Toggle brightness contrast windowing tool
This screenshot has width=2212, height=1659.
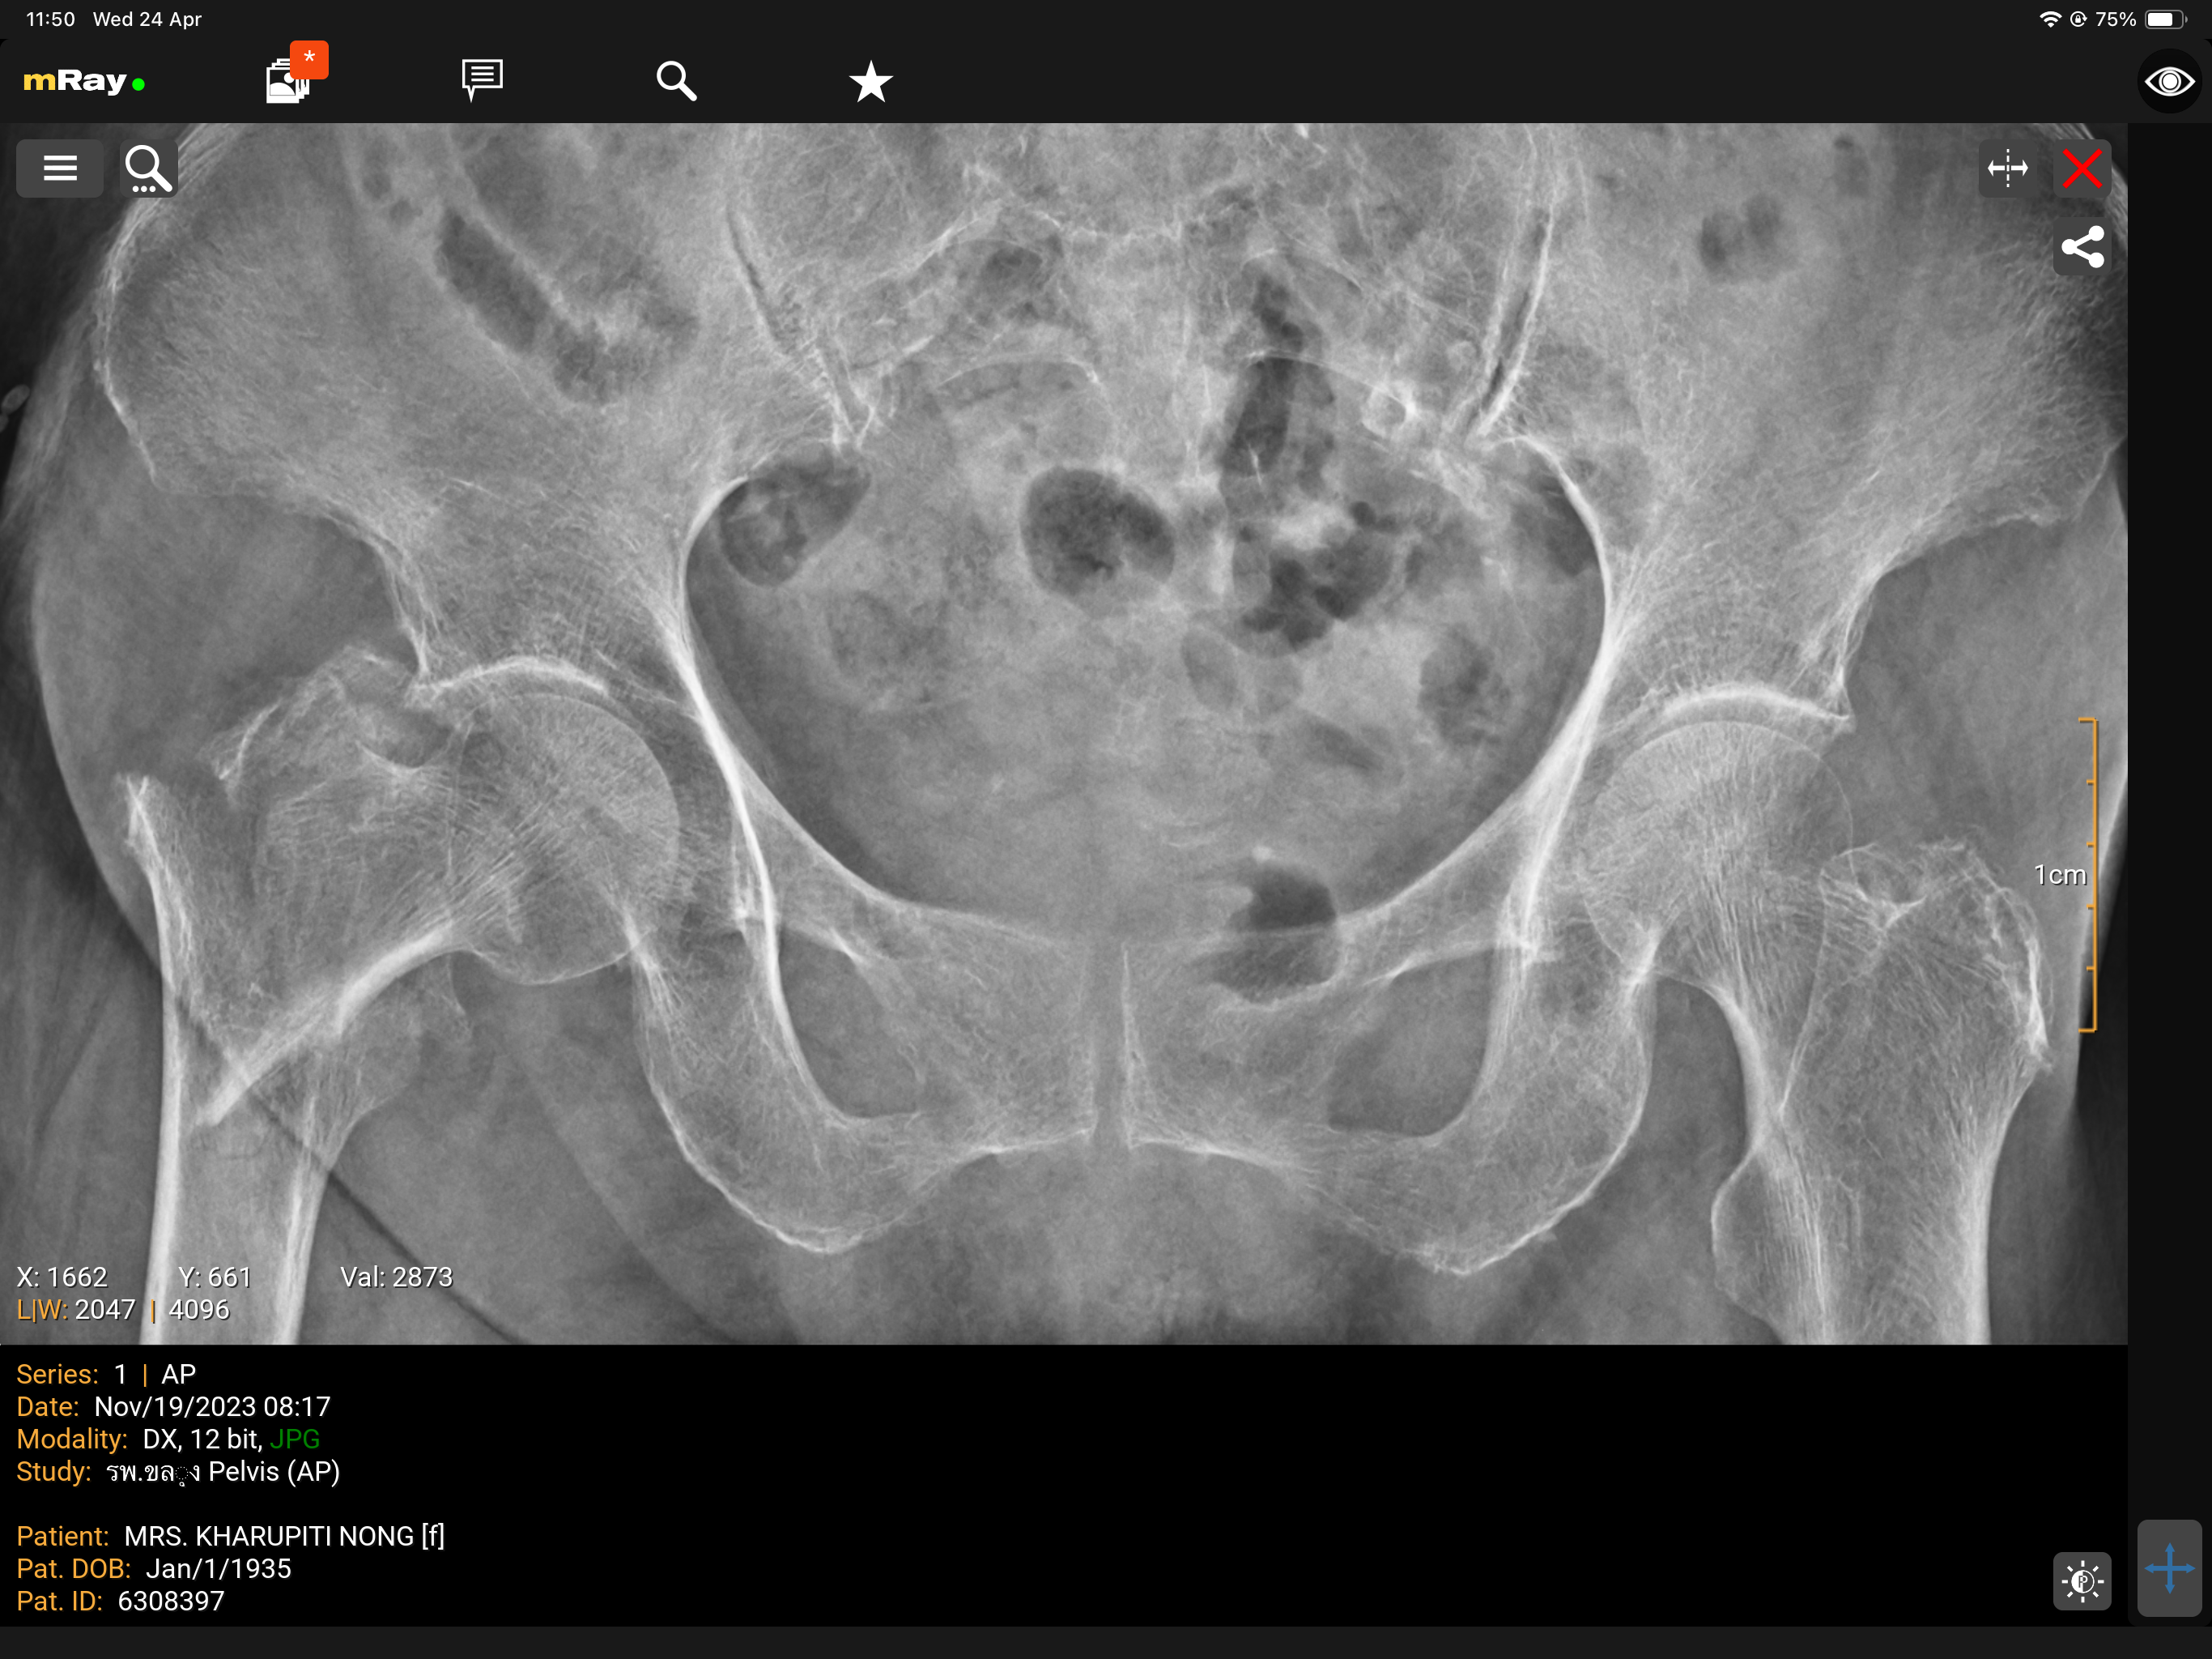(2082, 1581)
